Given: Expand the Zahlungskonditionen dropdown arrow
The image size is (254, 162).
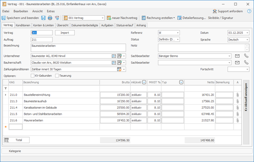Looking at the screenshot, I should click(124, 69).
